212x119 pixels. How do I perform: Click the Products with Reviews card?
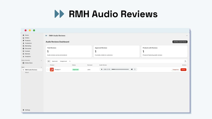[164, 51]
